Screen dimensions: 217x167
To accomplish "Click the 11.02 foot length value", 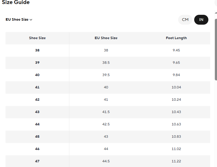I will (x=176, y=149).
